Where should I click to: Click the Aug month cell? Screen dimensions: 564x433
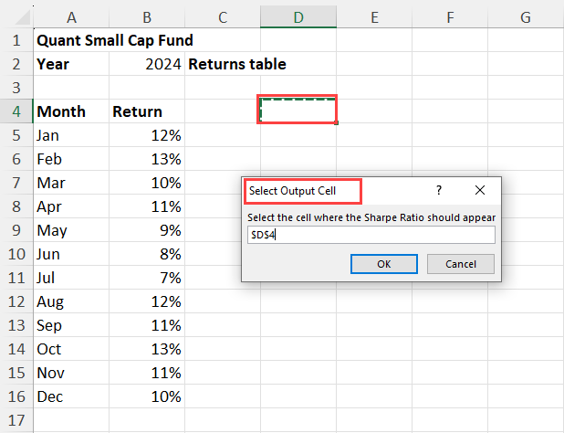pos(71,301)
